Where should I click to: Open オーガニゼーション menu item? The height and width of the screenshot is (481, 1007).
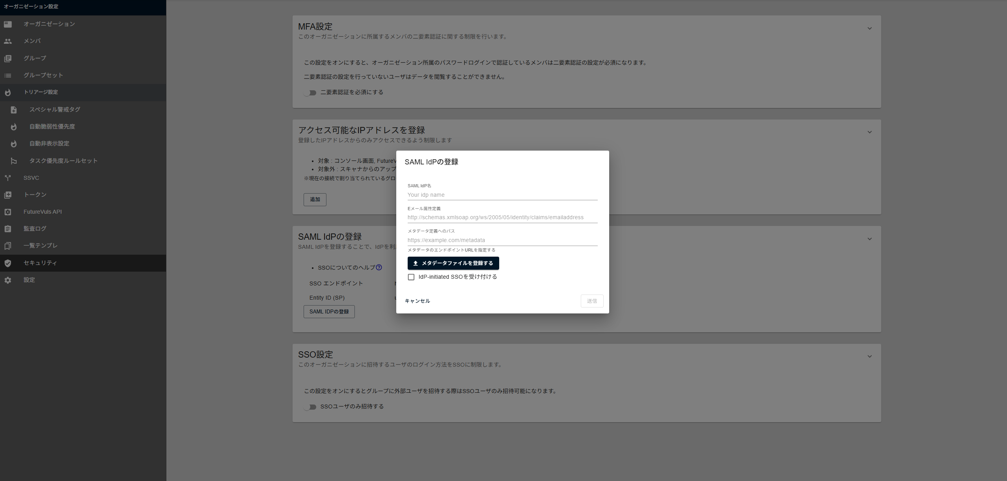pos(83,24)
